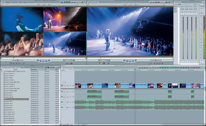Click Play In to Out in Viewer
This screenshot has width=206, height=126.
(x=40, y=61)
